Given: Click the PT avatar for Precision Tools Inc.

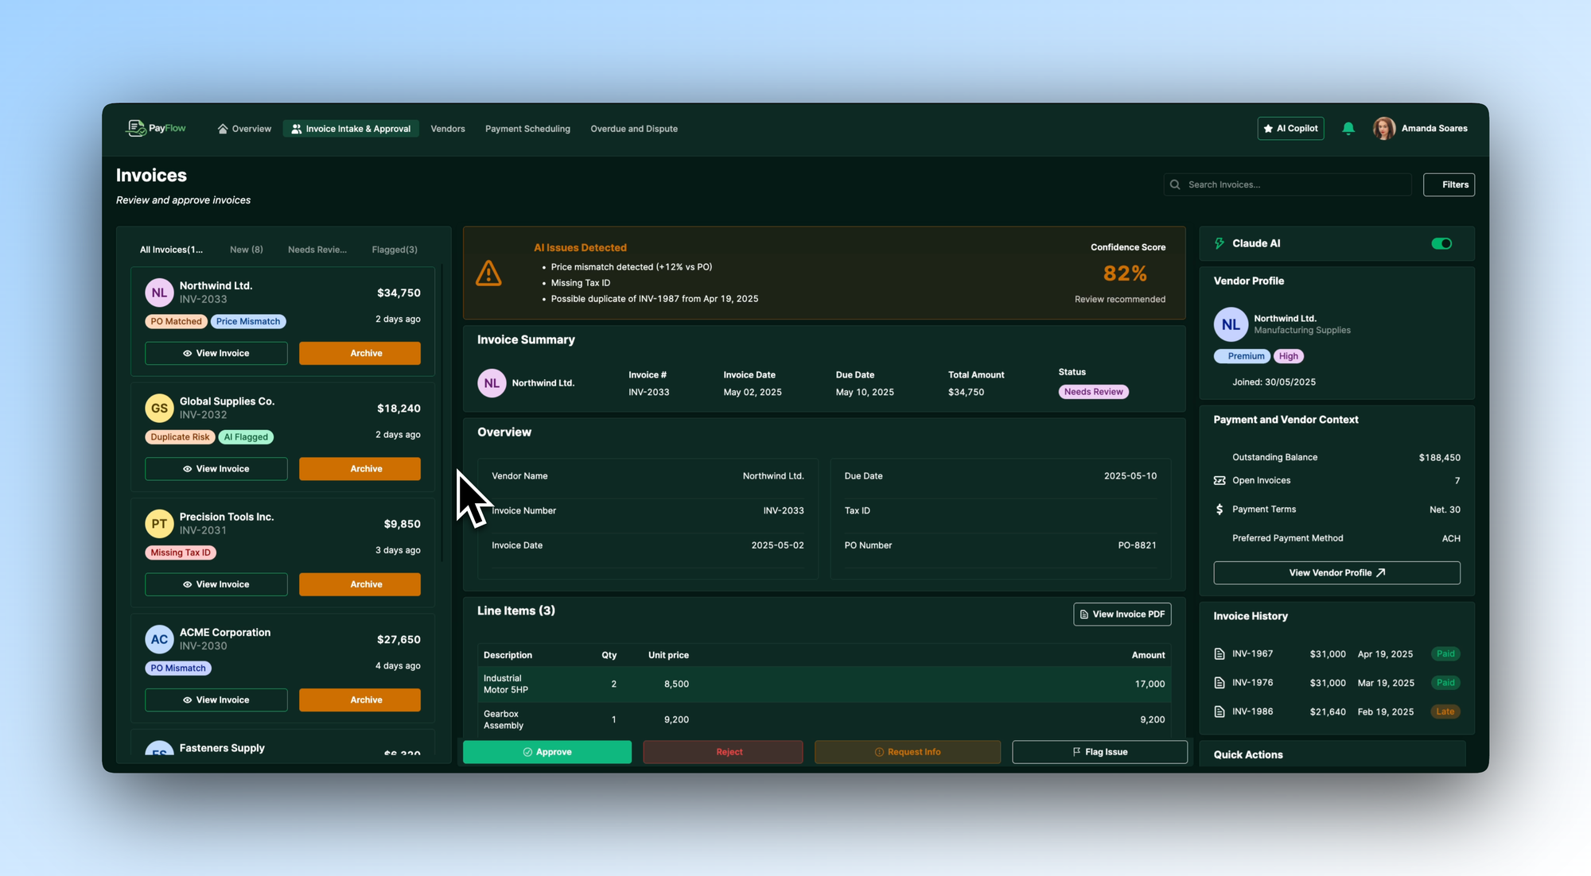Looking at the screenshot, I should 159,524.
